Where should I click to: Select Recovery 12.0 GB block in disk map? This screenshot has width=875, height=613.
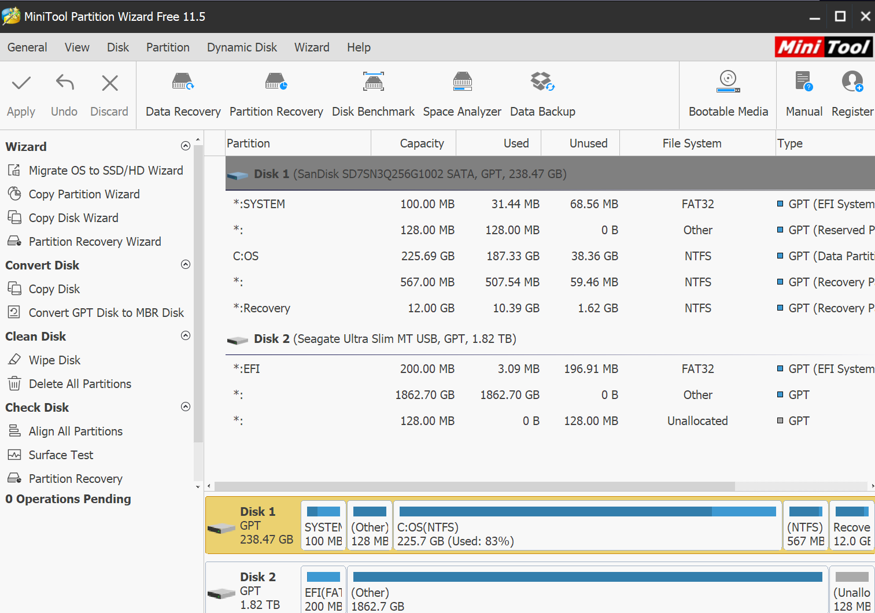[852, 526]
